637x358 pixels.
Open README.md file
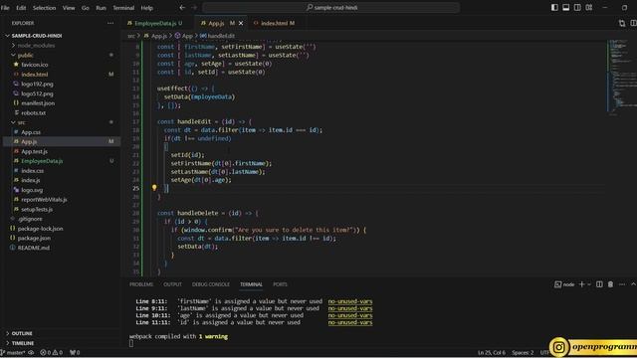[x=33, y=248]
